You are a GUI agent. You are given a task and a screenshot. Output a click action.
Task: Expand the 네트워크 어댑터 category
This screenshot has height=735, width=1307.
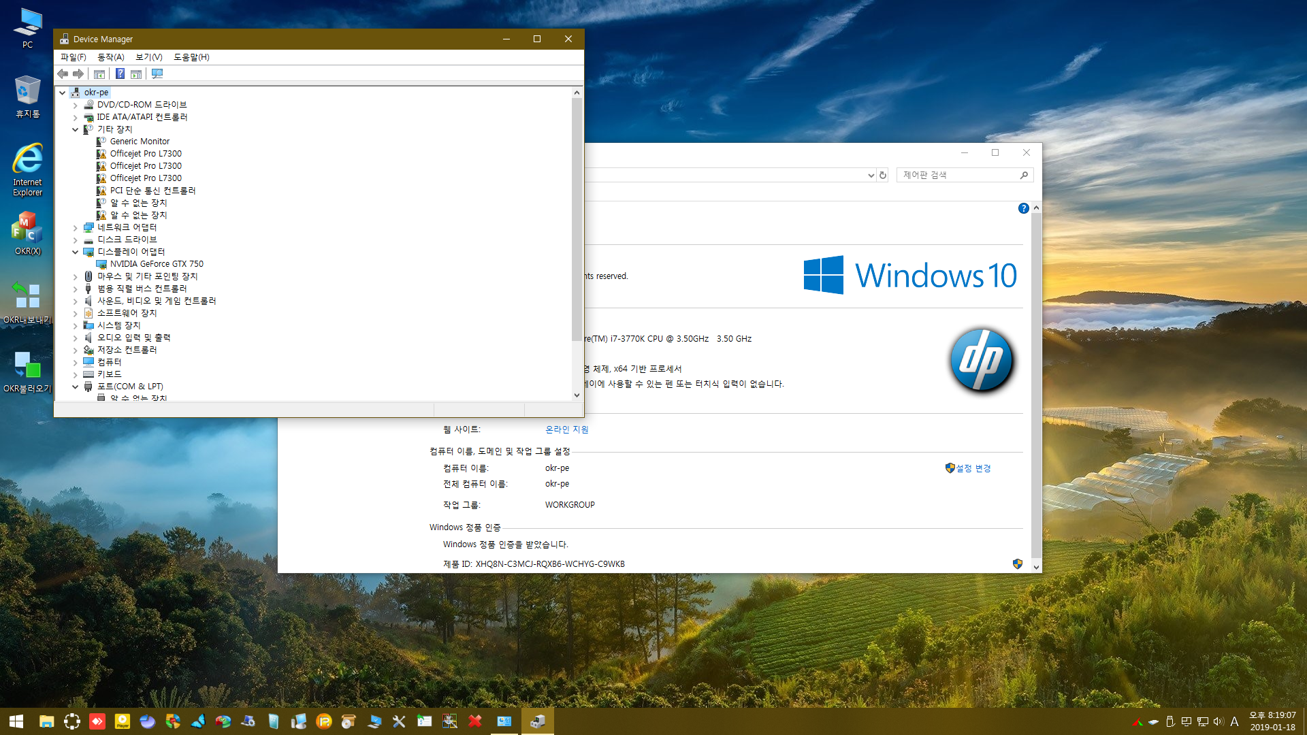point(76,227)
